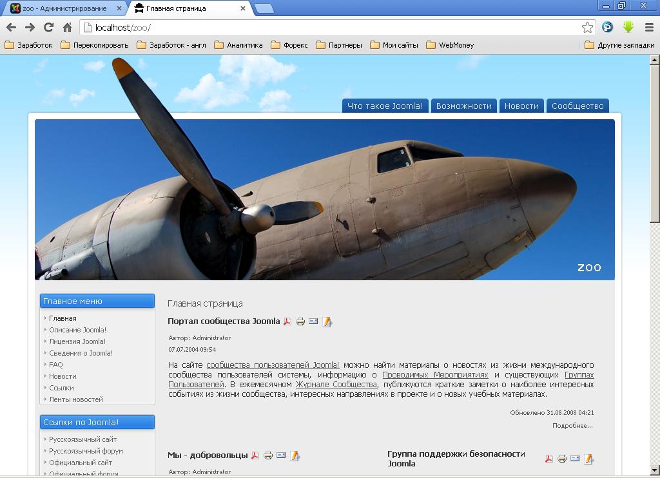Screen dimensions: 660x478
Task: Click the scrollbar up arrow
Action: point(655,60)
